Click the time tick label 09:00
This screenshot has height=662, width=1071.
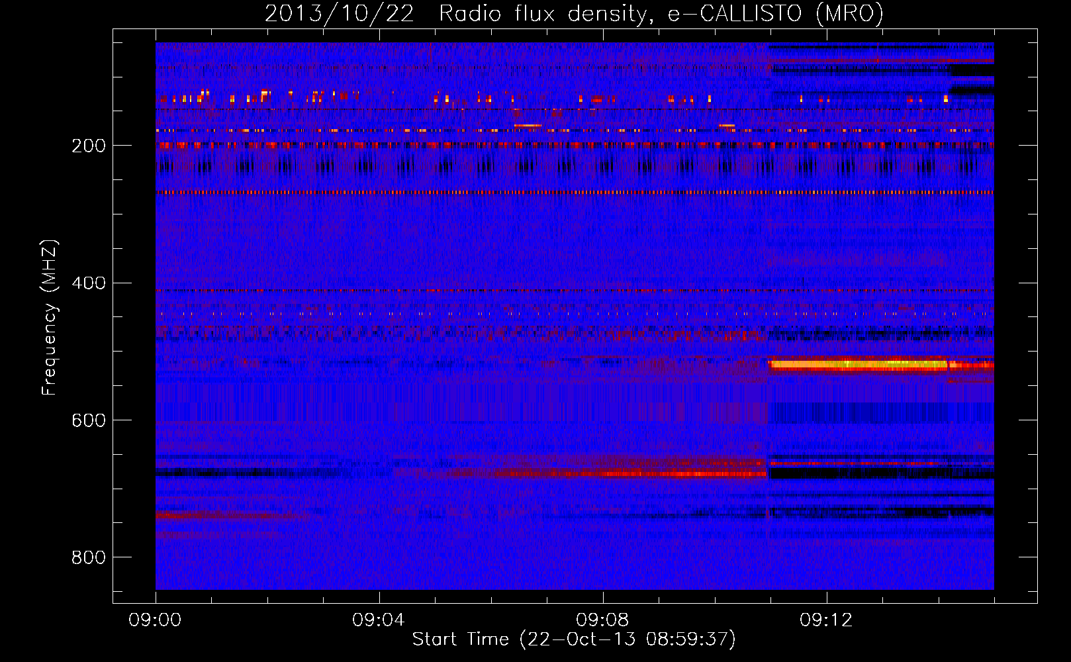[x=156, y=620]
